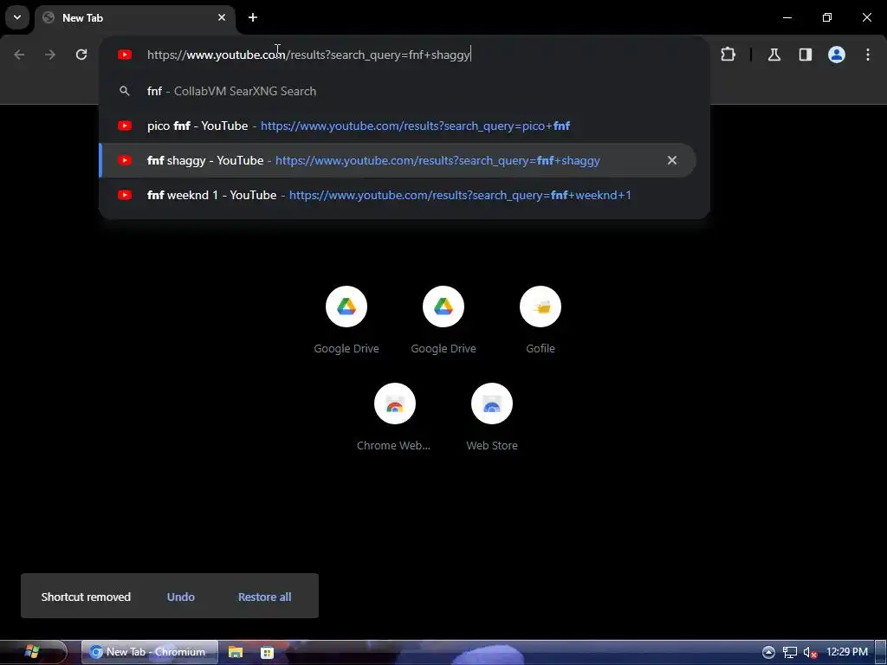
Task: Open the Chrome Web... shortcut
Action: 394,417
